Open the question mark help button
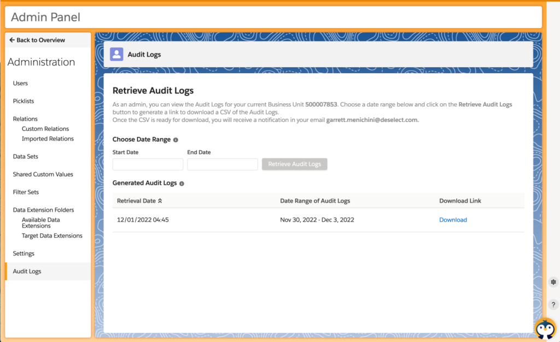The height and width of the screenshot is (342, 560). [553, 304]
